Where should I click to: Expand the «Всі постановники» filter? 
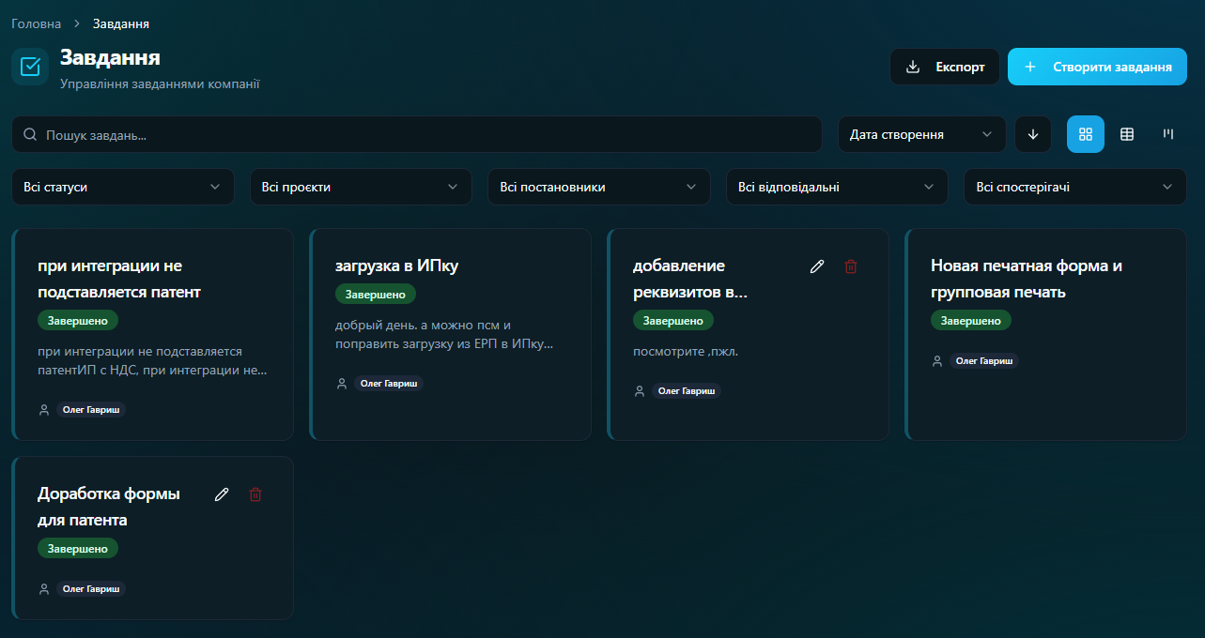[x=598, y=187]
